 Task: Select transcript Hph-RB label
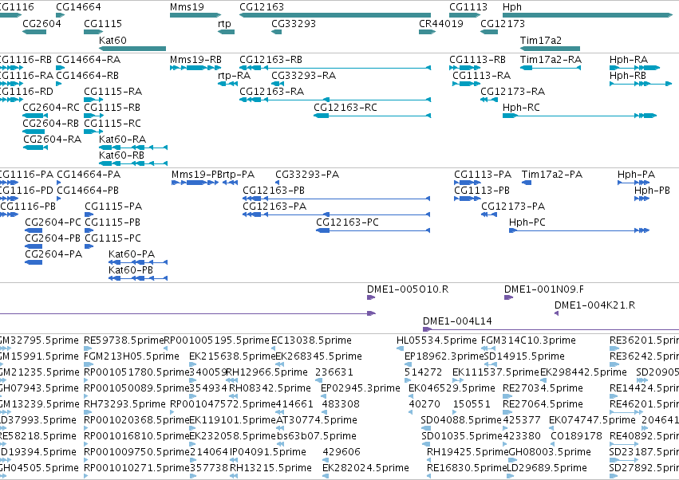[627, 75]
